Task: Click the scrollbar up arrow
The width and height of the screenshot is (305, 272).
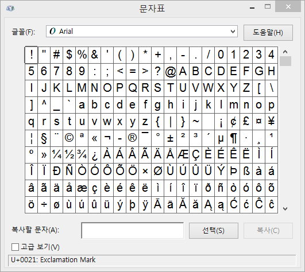Action: pyautogui.click(x=285, y=52)
